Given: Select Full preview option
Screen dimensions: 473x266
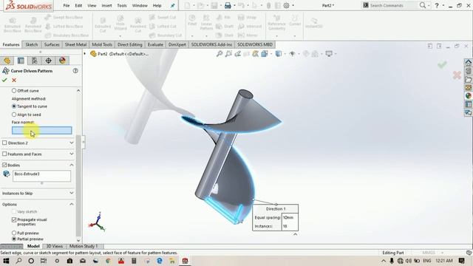Looking at the screenshot, I should click(x=14, y=233).
